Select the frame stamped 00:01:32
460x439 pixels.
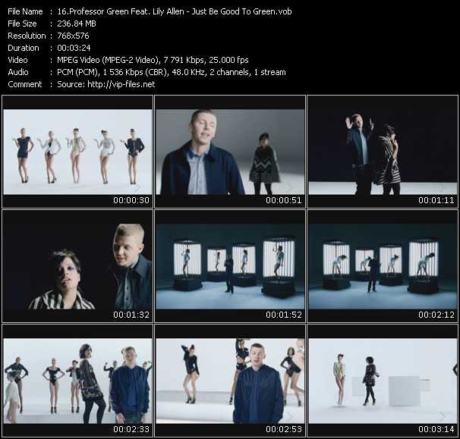77,266
